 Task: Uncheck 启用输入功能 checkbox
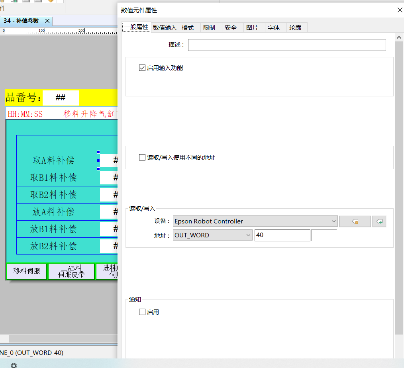(142, 68)
